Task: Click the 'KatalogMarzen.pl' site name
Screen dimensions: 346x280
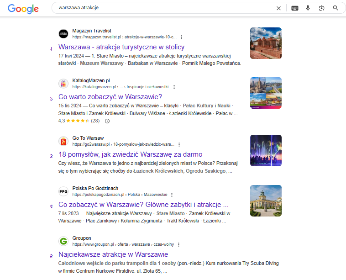Action: point(91,80)
